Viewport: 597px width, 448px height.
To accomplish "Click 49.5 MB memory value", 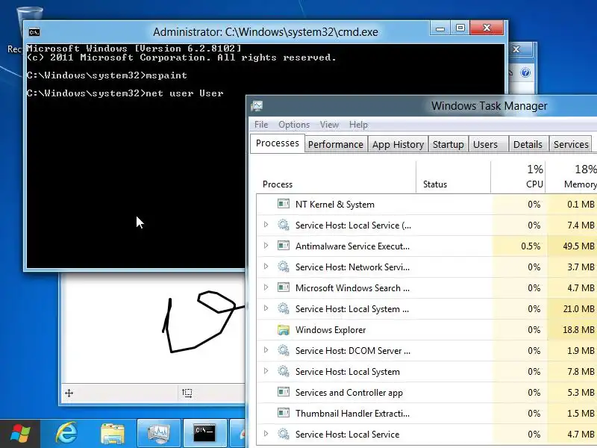I will coord(578,246).
